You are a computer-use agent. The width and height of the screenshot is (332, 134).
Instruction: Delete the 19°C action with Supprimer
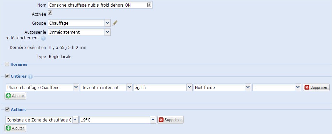(x=171, y=120)
